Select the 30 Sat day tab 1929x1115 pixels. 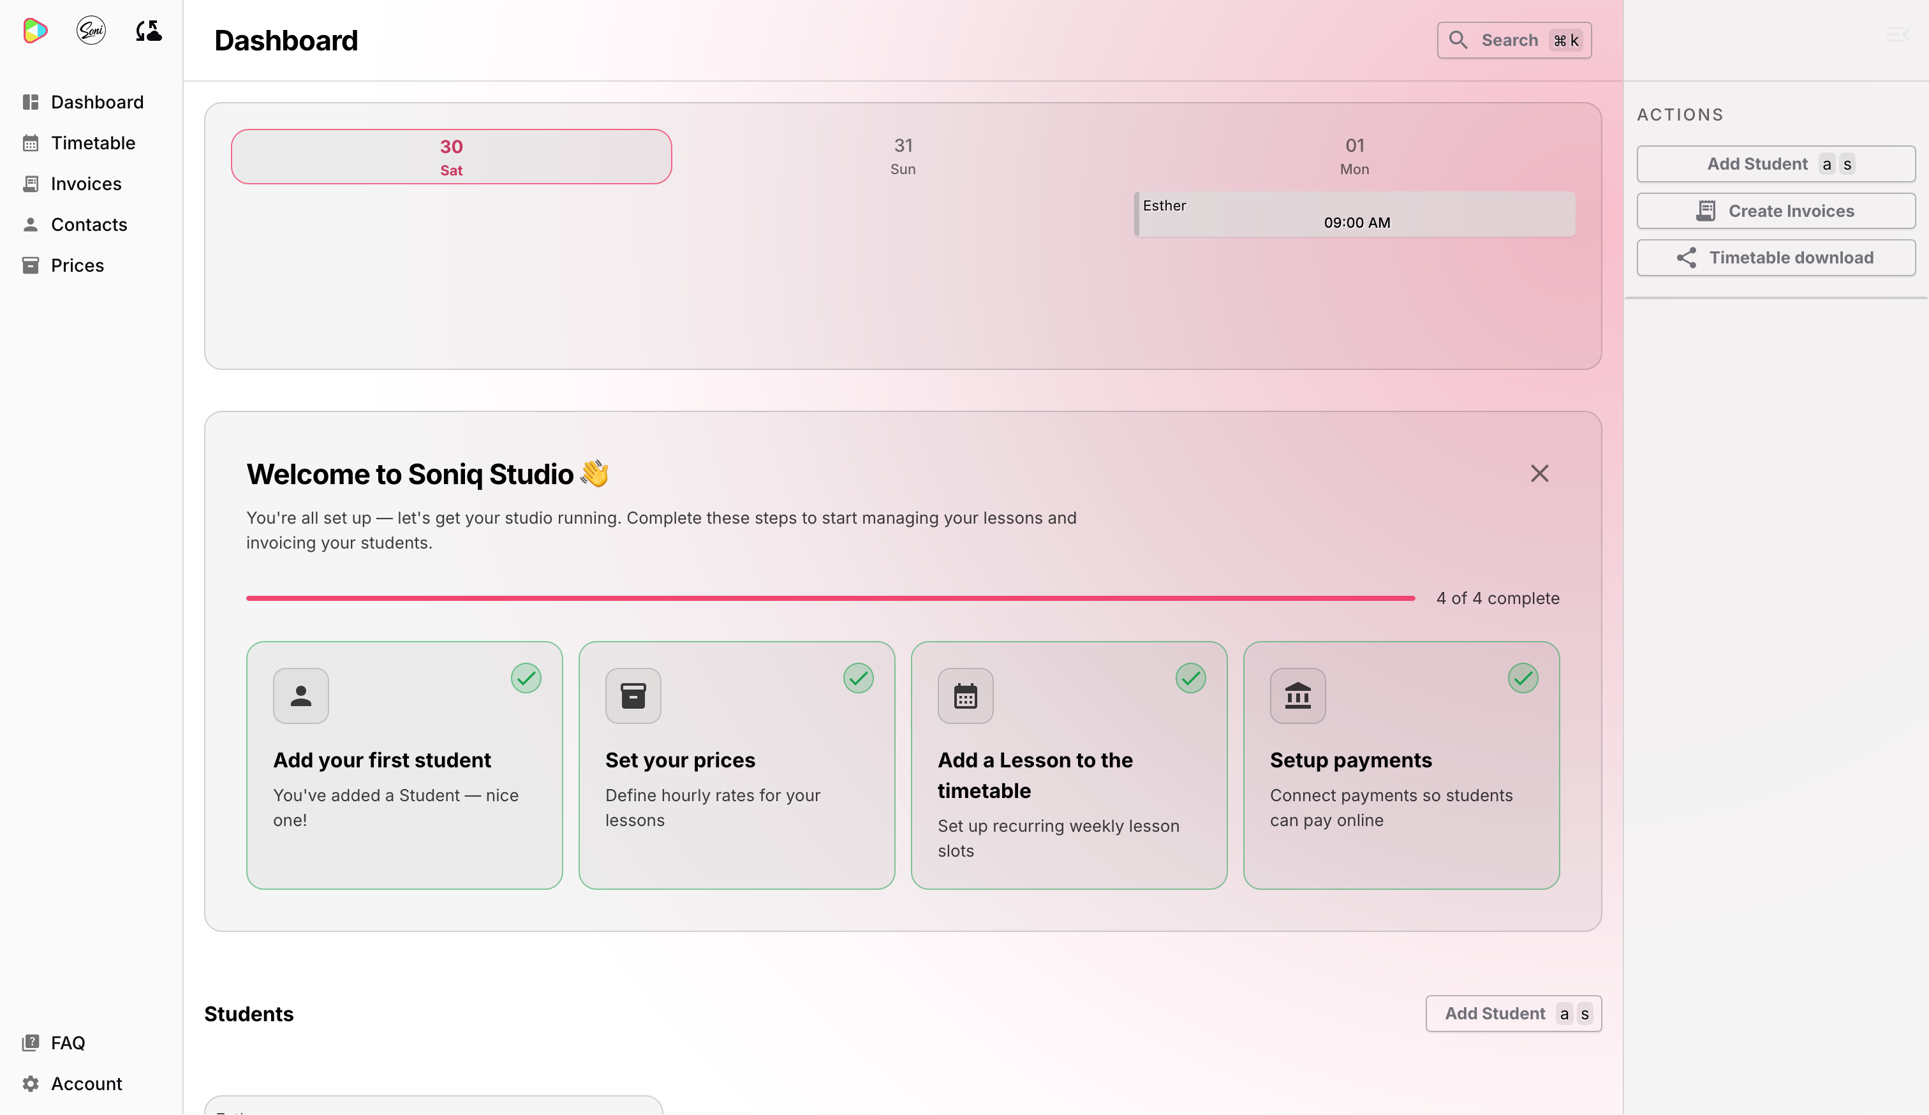451,156
